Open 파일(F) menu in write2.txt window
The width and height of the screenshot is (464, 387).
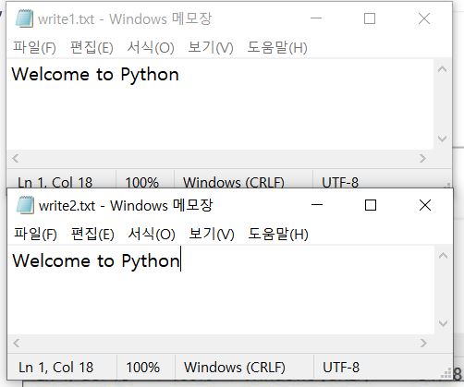(35, 234)
